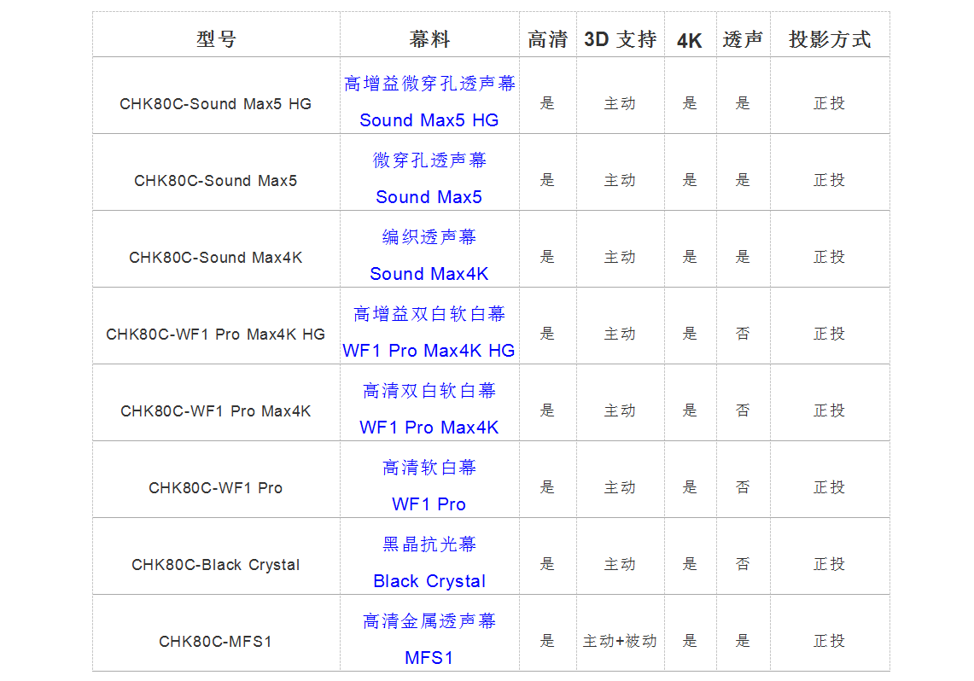Image resolution: width=974 pixels, height=681 pixels.
Task: Click 正投 in the CHK80C-MFS1 row
Action: point(829,641)
